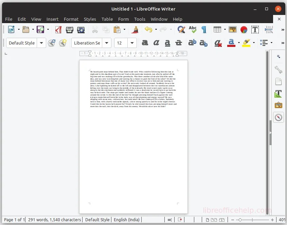This screenshot has height=225, width=287.
Task: Print the document with printer icon
Action: click(x=70, y=30)
